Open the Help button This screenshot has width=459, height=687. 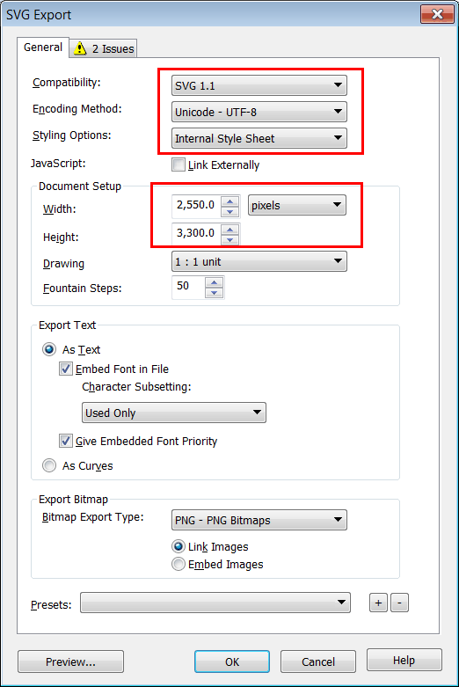tap(404, 660)
